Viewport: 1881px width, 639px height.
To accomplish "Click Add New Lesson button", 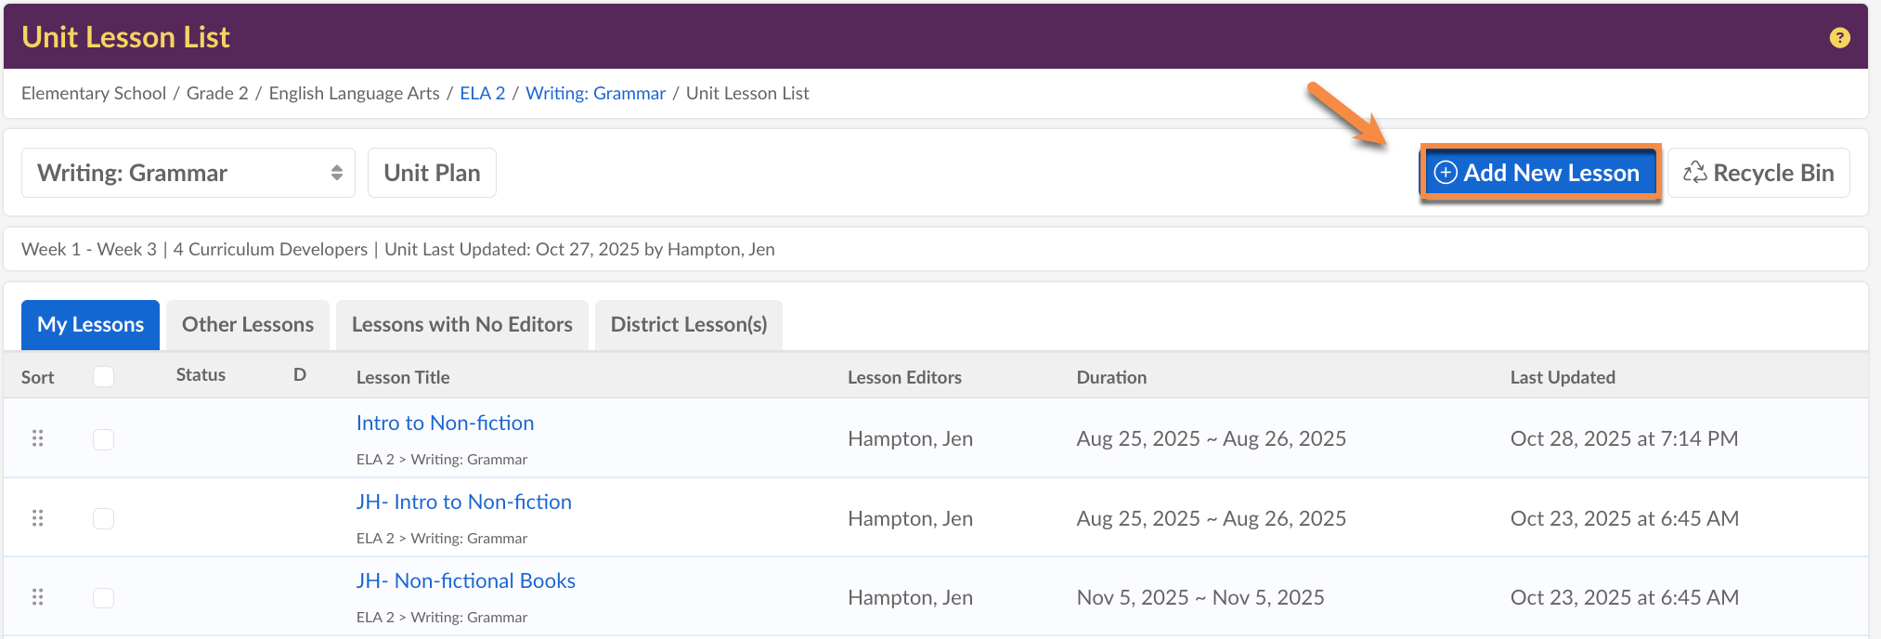I will click(1539, 173).
